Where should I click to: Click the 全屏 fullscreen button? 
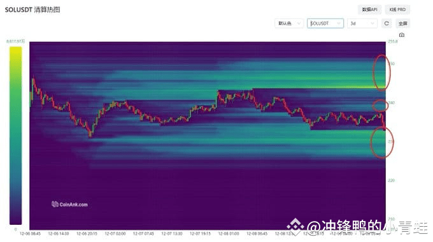[x=402, y=24]
